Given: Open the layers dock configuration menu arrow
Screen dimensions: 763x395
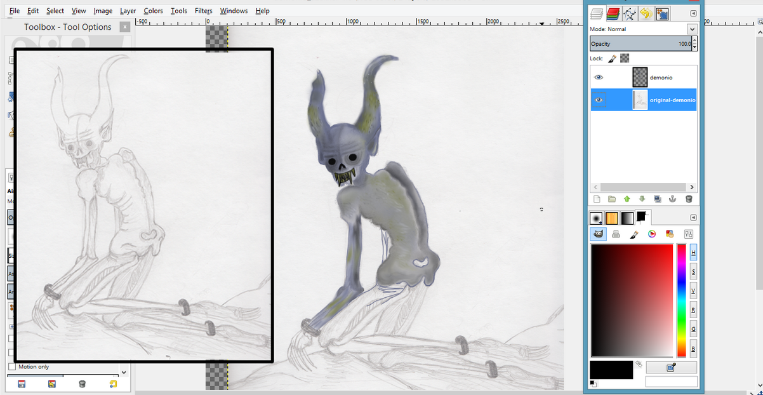Looking at the screenshot, I should pyautogui.click(x=693, y=13).
